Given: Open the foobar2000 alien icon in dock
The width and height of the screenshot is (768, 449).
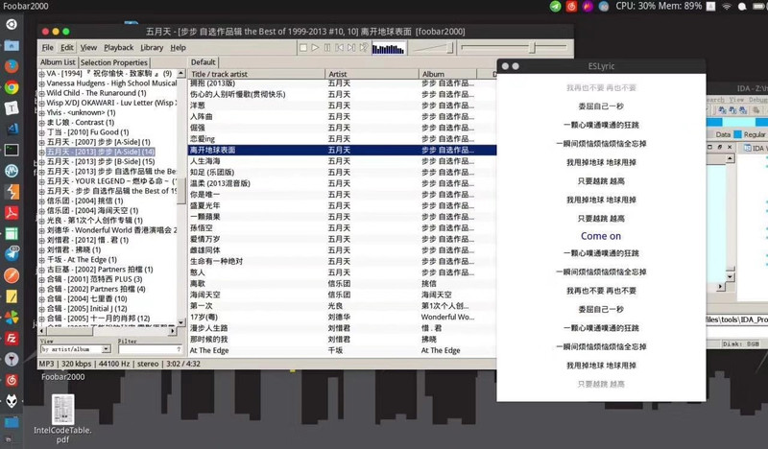Looking at the screenshot, I should tap(12, 401).
